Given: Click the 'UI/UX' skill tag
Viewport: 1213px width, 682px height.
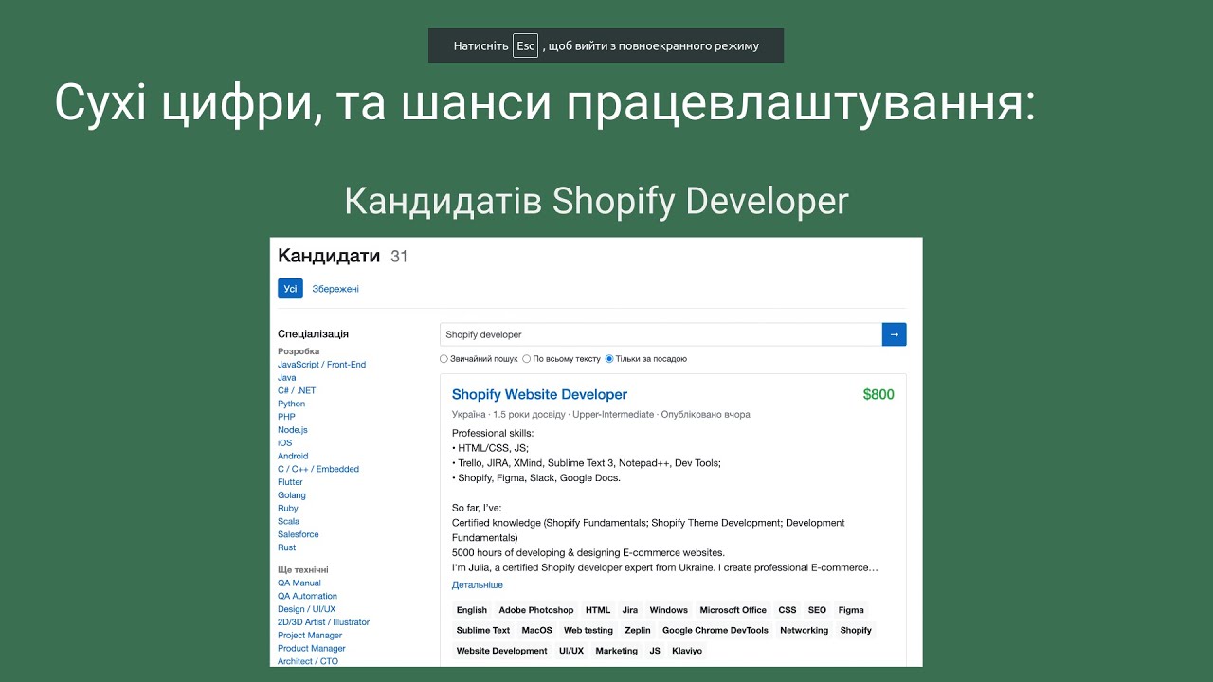Looking at the screenshot, I should click(x=571, y=651).
